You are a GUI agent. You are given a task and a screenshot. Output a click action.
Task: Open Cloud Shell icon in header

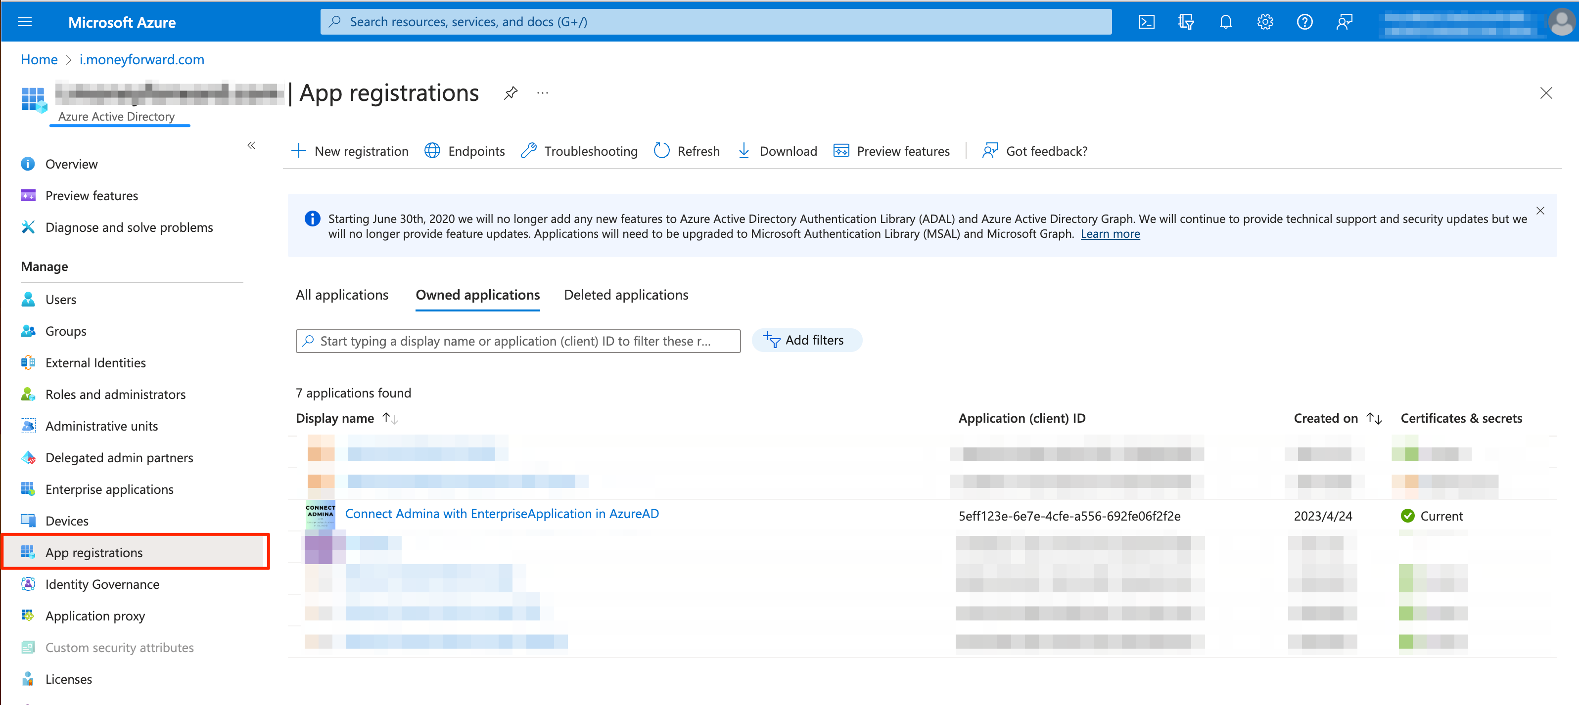tap(1146, 22)
